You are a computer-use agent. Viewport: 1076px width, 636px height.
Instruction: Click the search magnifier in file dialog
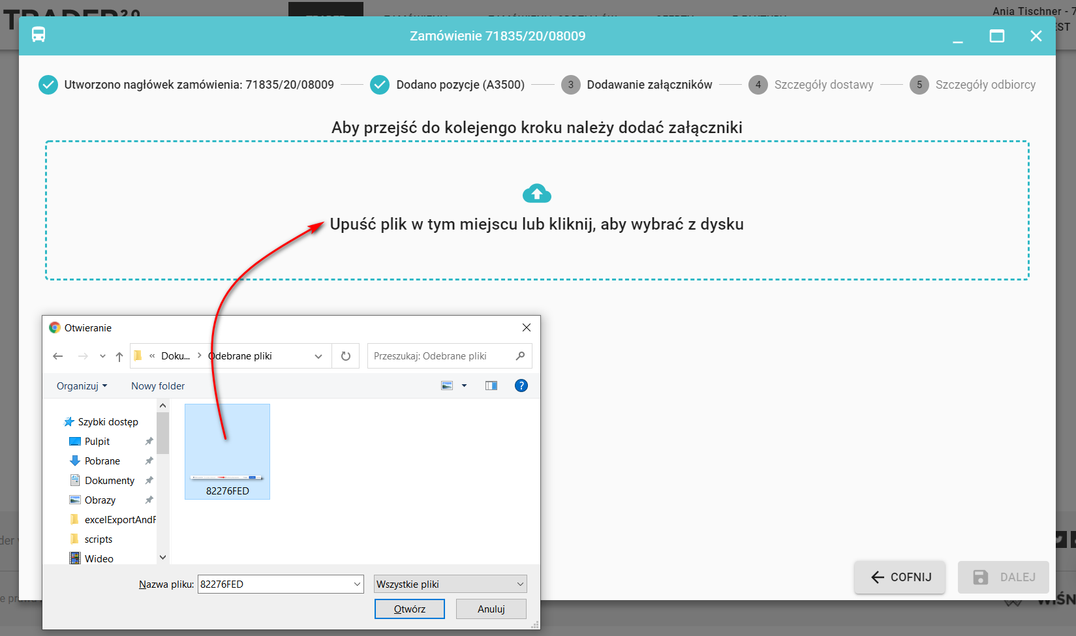coord(520,356)
